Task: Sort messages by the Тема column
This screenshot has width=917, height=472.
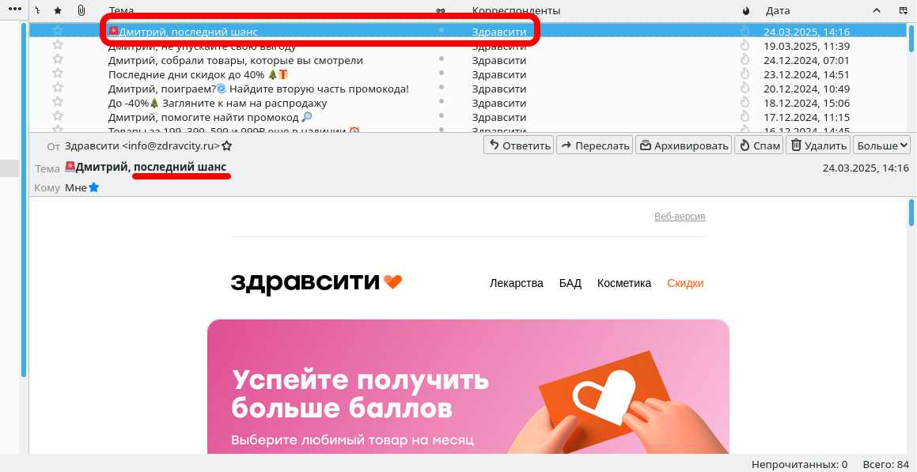Action: pyautogui.click(x=121, y=10)
